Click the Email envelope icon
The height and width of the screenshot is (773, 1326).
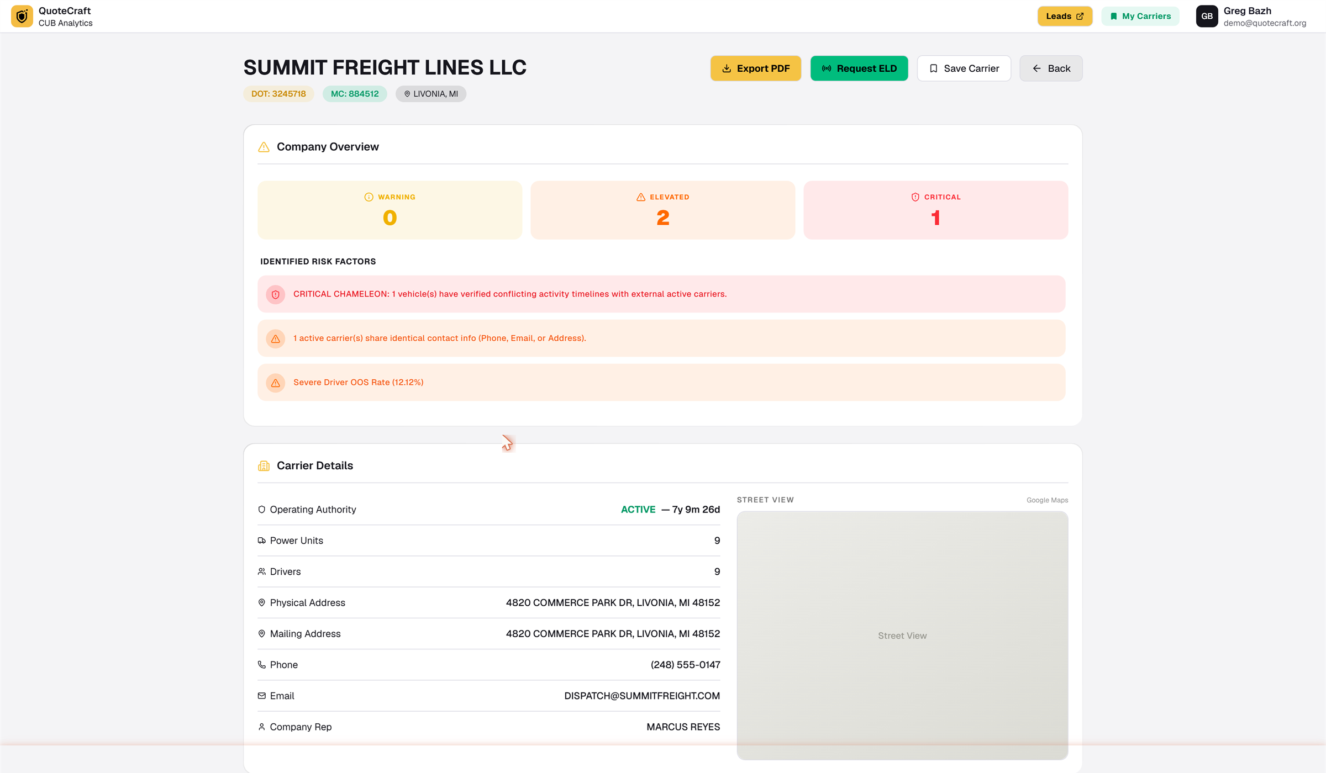[262, 696]
